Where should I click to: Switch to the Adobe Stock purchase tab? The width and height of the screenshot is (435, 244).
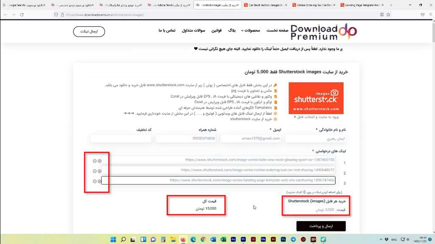(168, 5)
